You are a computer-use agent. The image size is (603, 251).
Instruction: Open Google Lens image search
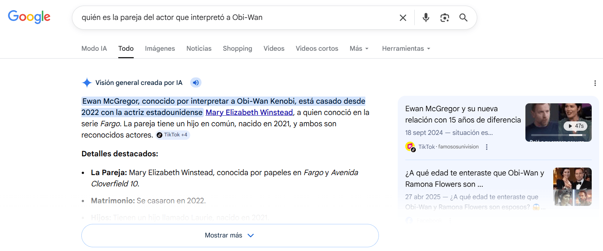click(444, 18)
